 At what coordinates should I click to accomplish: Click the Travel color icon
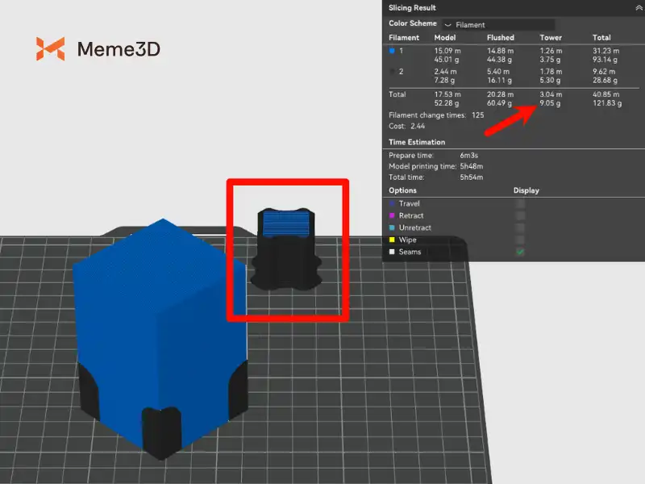[x=392, y=204]
